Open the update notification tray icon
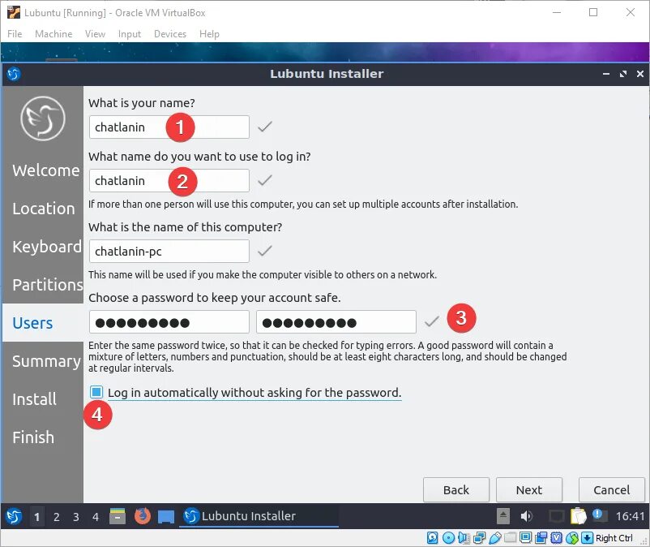This screenshot has width=650, height=547. tap(600, 515)
